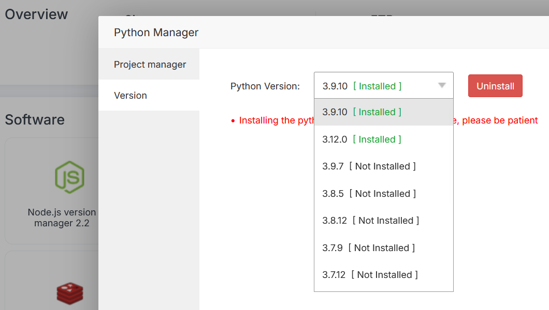The image size is (549, 310).
Task: Select the Version tab in sidebar
Action: point(131,96)
